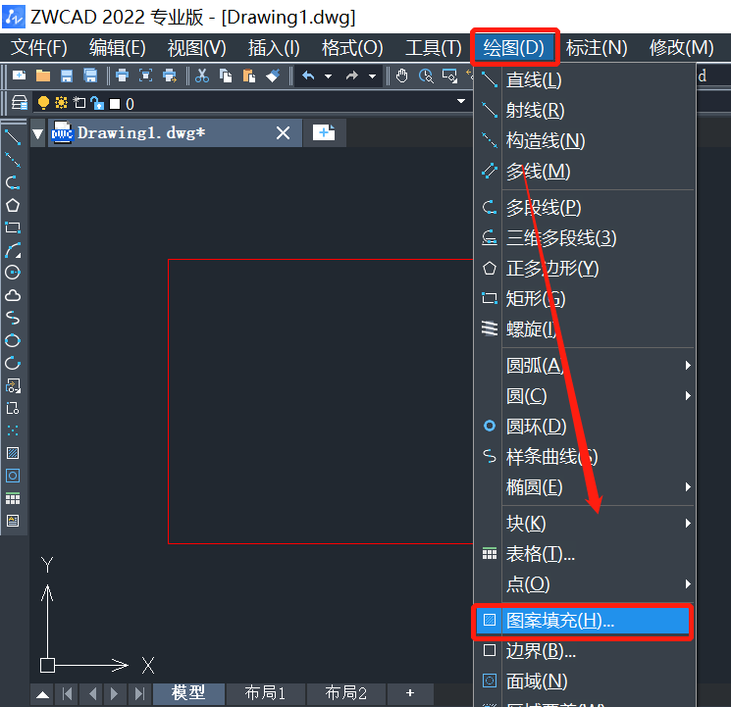731x707 pixels.
Task: Choose 直线(L) from the draw menu
Action: 585,80
